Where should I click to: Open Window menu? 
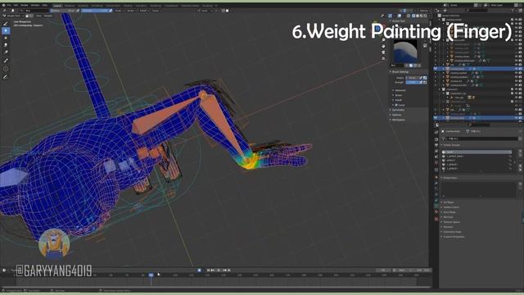35,5
